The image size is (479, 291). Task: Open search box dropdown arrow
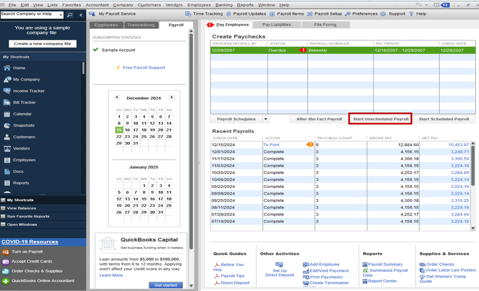click(61, 15)
